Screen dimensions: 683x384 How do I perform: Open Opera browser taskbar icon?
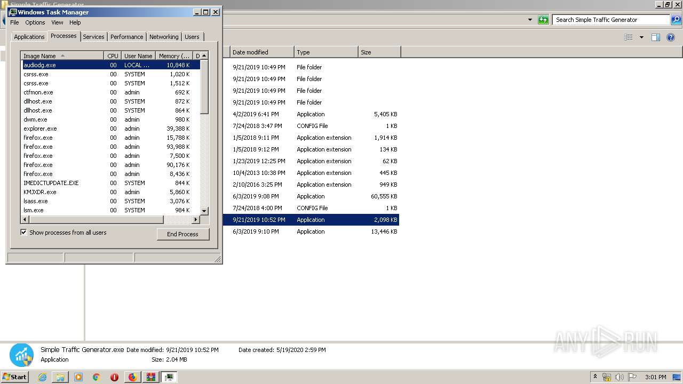[114, 377]
